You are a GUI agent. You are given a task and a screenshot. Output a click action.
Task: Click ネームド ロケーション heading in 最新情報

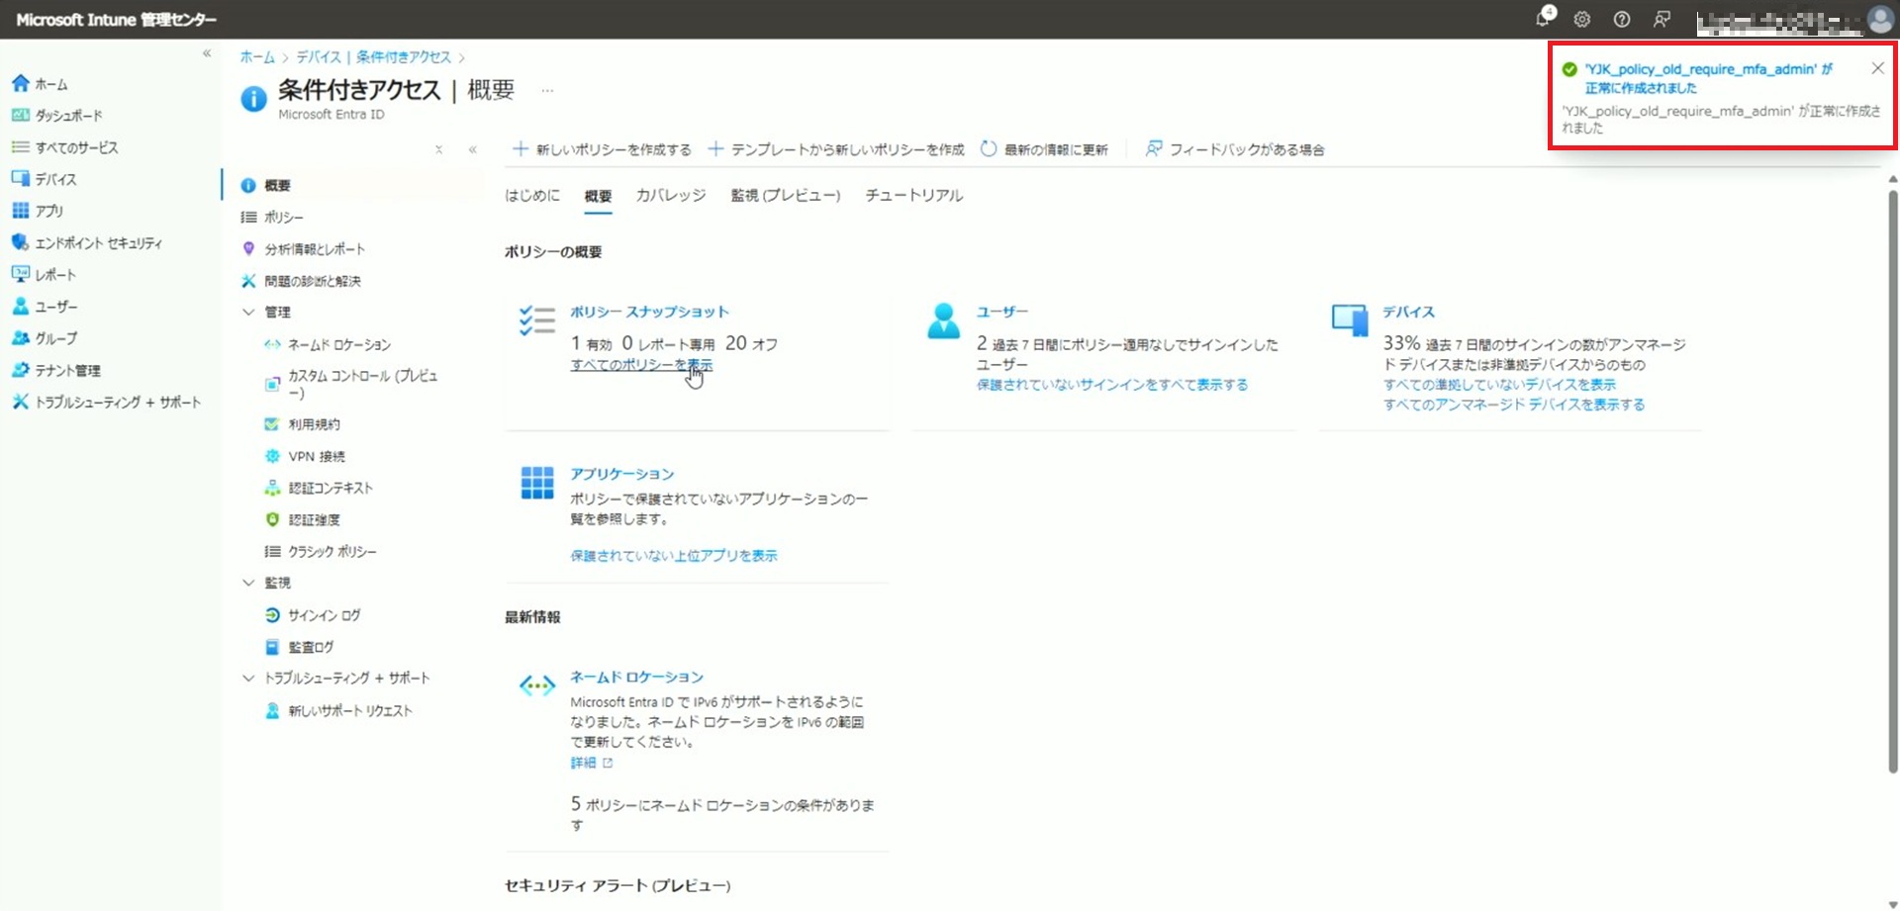[x=636, y=677]
